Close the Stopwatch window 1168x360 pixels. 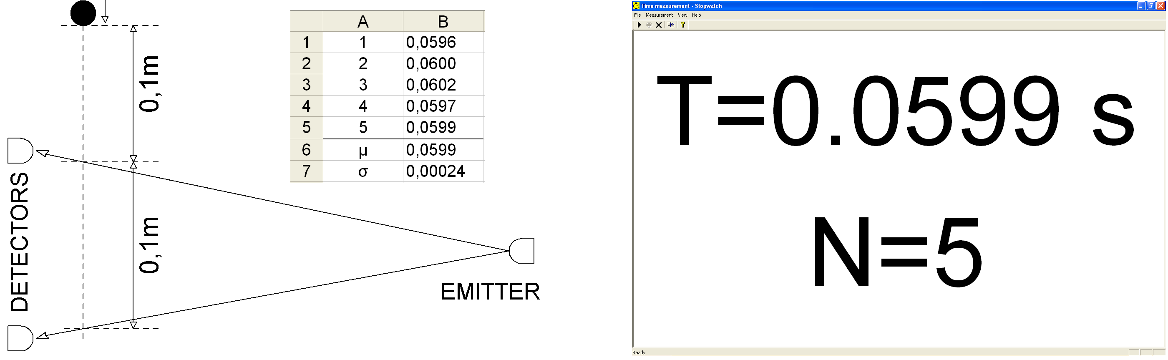[x=1161, y=6]
